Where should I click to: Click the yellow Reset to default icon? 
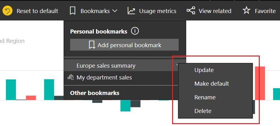7,11
